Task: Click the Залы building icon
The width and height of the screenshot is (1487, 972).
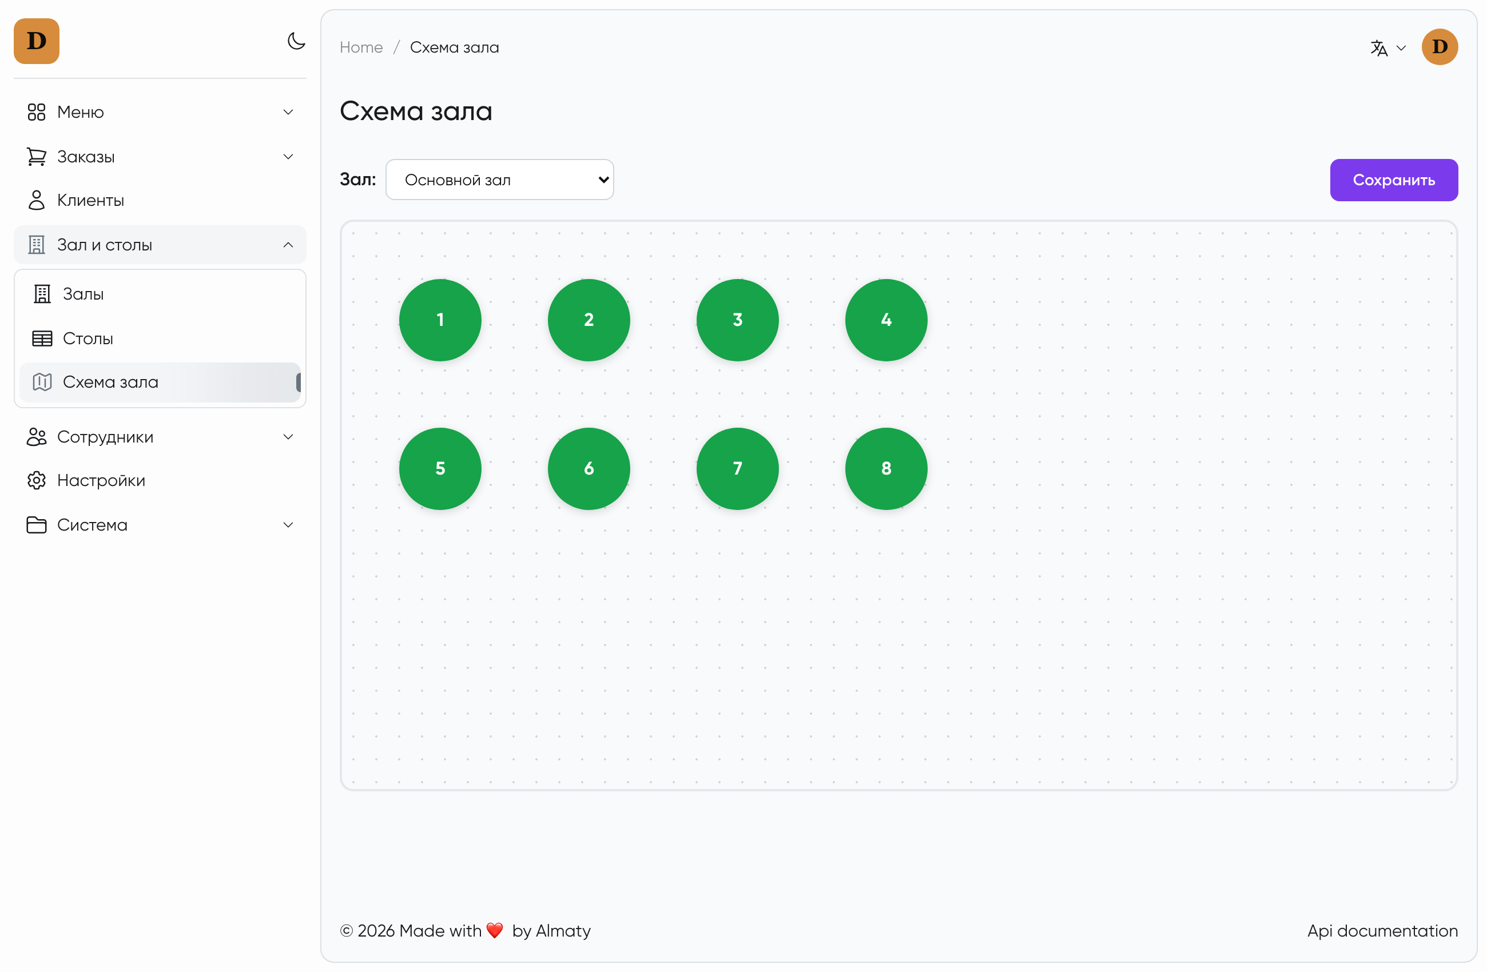Action: pos(42,294)
